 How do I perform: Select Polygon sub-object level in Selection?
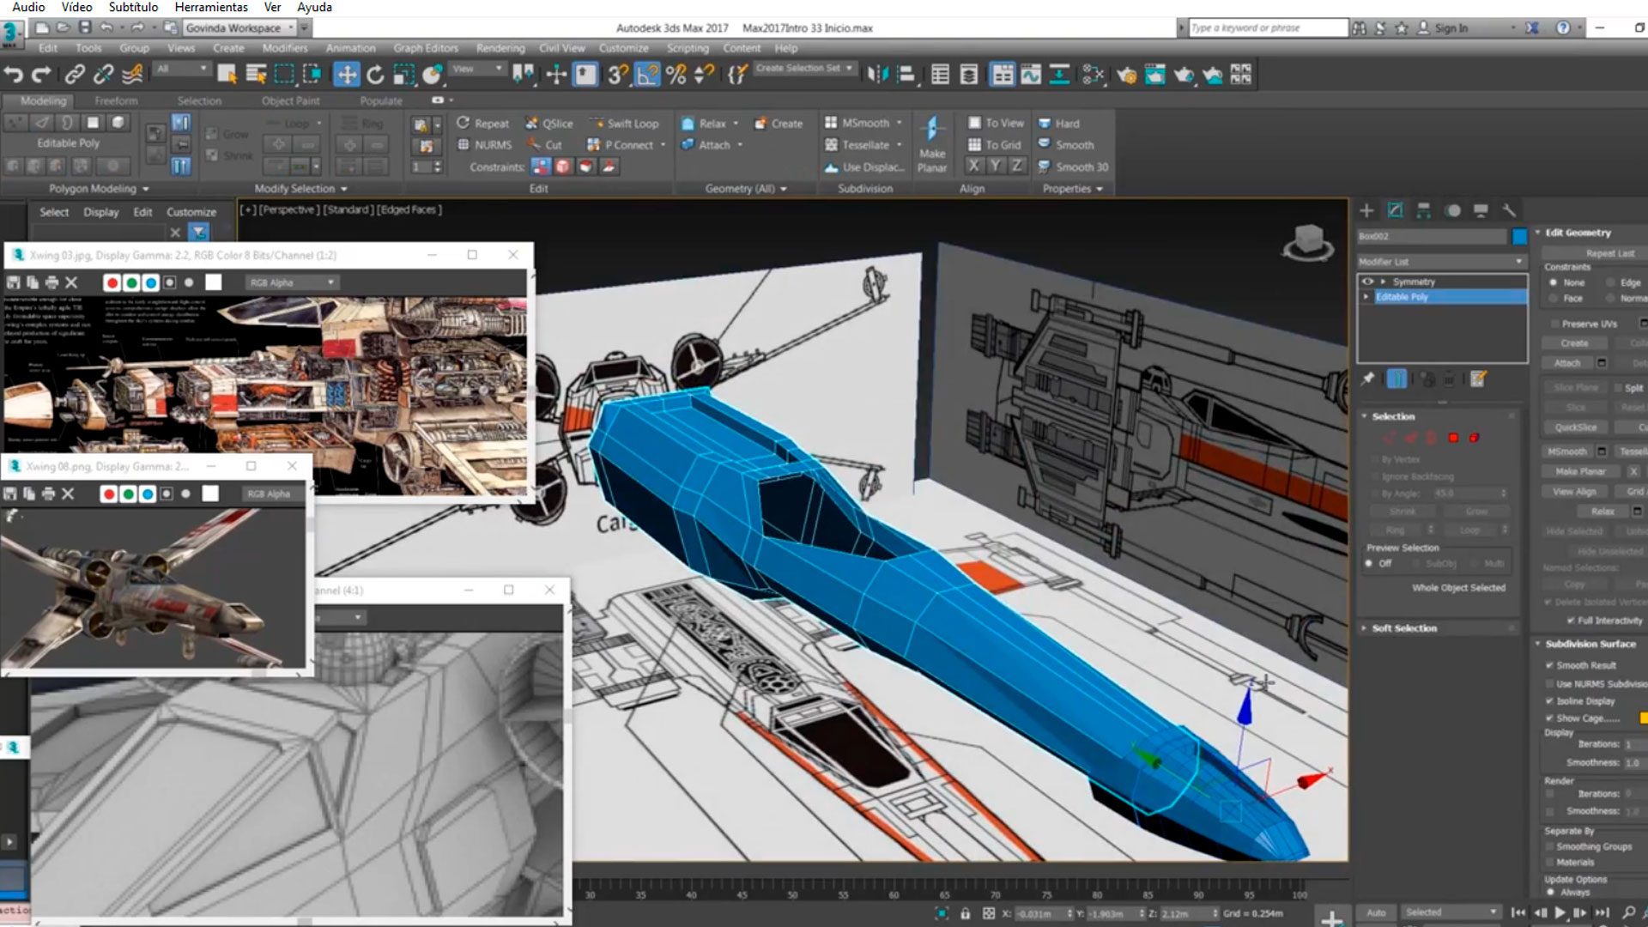click(1453, 438)
